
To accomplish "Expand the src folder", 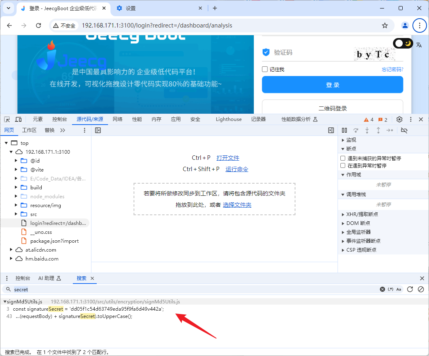I will 16,214.
